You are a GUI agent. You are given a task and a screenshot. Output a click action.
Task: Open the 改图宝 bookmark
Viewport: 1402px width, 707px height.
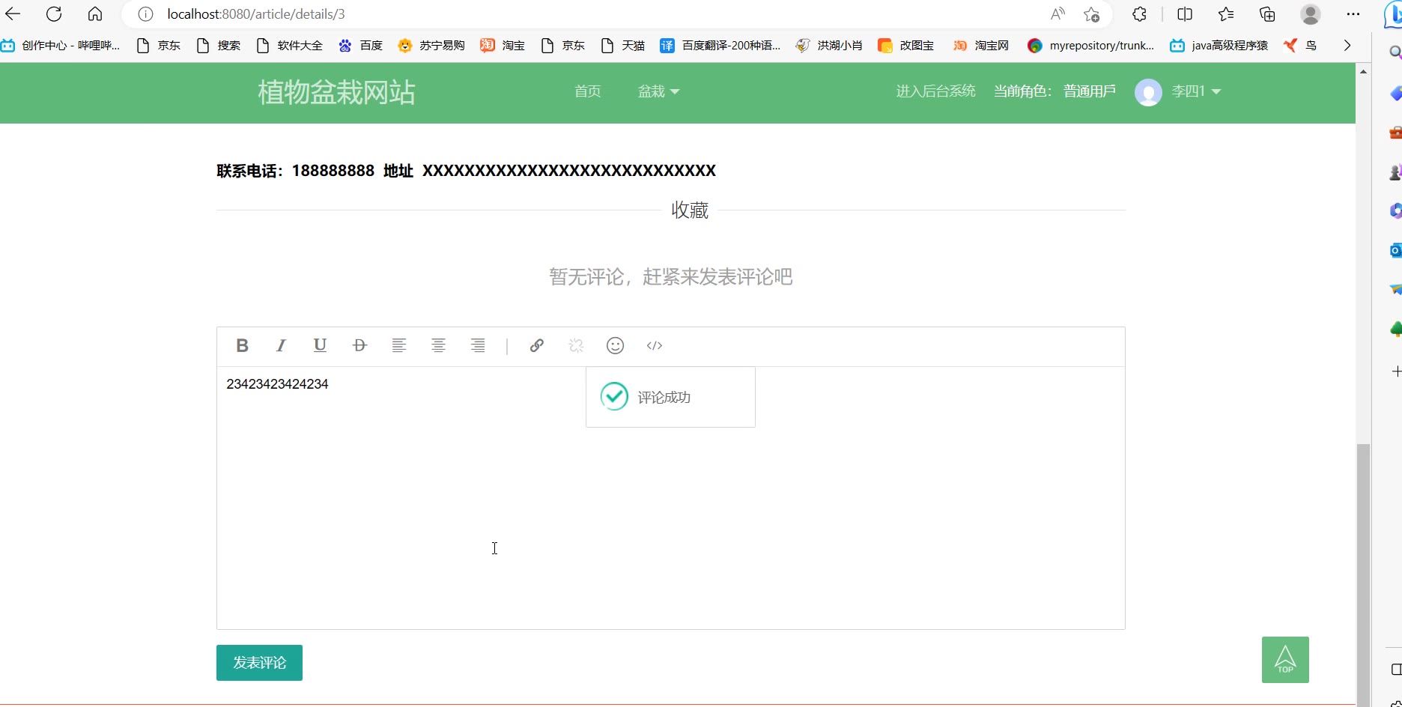[906, 46]
